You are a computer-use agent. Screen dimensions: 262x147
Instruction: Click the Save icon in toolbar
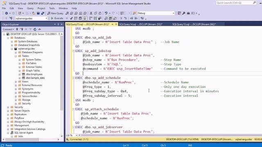click(38, 13)
